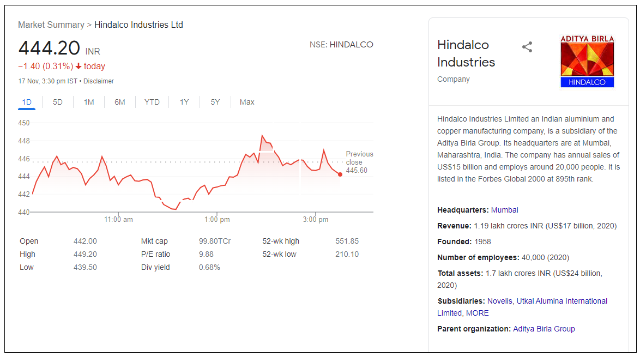Click the 3:00 pm axis label
The image size is (640, 356).
pyautogui.click(x=315, y=220)
